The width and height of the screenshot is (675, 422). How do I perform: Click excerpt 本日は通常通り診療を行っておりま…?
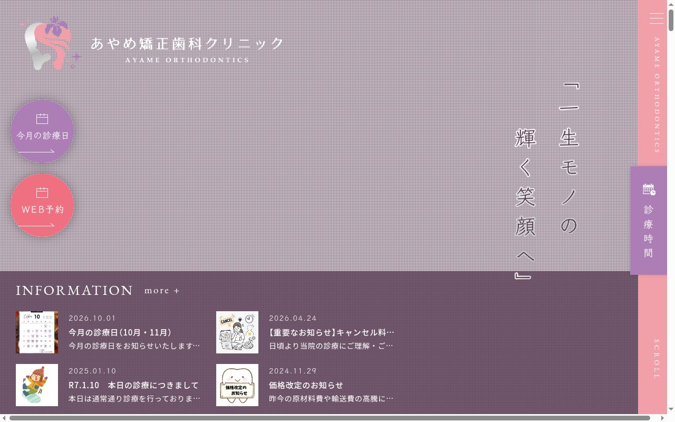coord(134,399)
